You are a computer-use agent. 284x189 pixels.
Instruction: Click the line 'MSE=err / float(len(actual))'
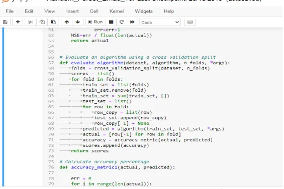tap(112, 35)
